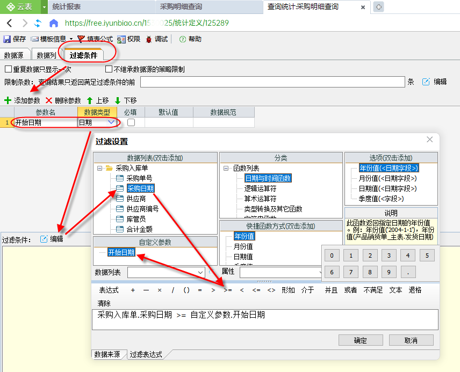
Task: Select the 库管员 field
Action: (x=136, y=219)
